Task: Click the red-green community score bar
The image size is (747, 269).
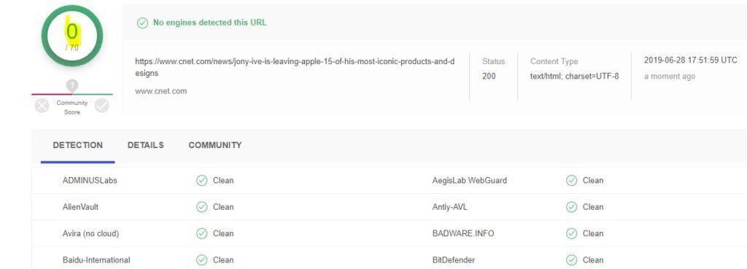Action: 72,94
